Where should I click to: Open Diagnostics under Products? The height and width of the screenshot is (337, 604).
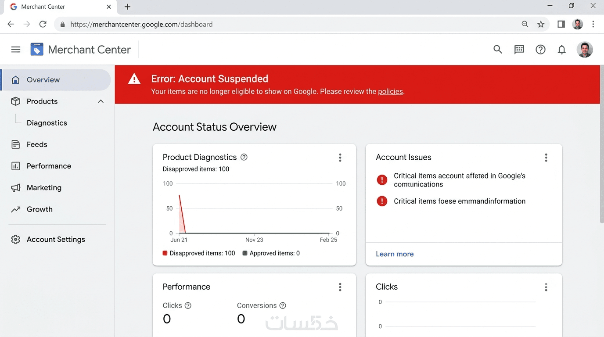[x=47, y=123]
